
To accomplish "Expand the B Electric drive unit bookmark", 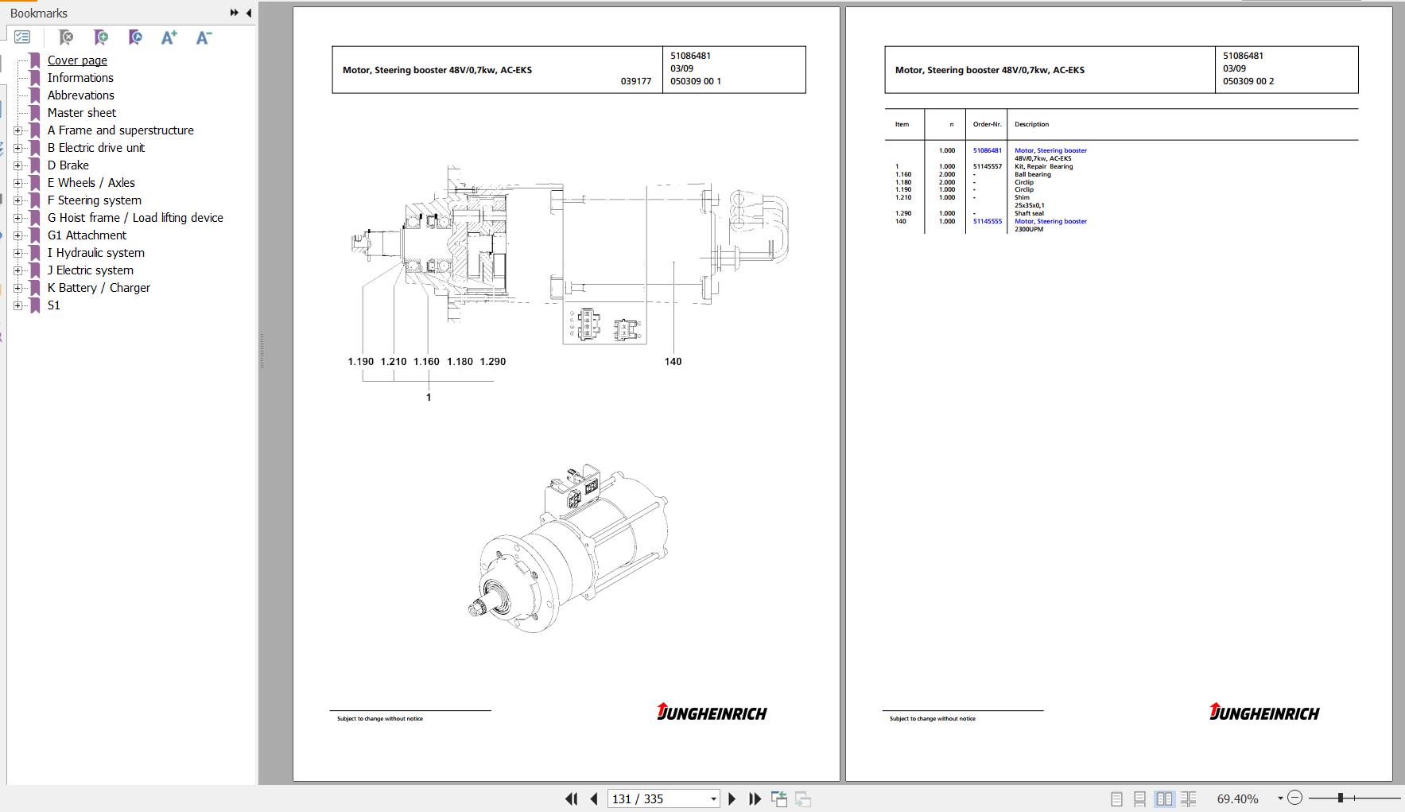I will pos(17,148).
